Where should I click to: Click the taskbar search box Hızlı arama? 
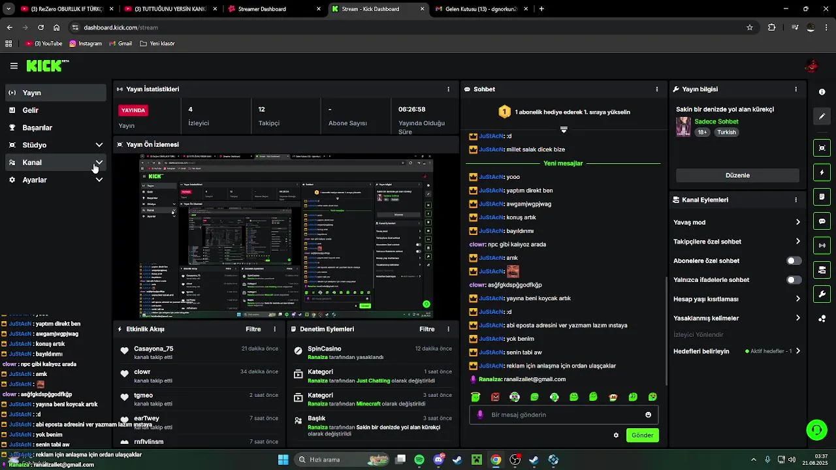point(342,460)
